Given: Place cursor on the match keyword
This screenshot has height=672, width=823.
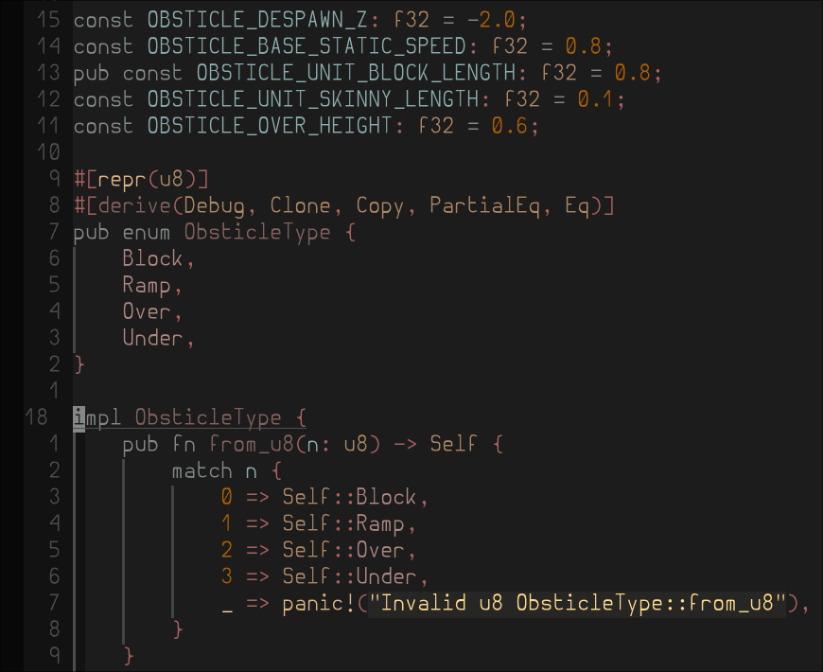Looking at the screenshot, I should coord(201,470).
